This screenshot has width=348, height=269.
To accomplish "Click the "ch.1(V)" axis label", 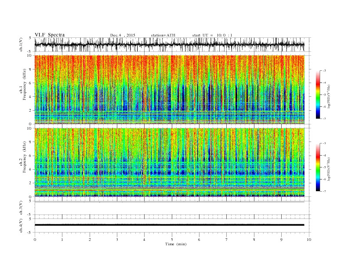I will click(21, 44).
